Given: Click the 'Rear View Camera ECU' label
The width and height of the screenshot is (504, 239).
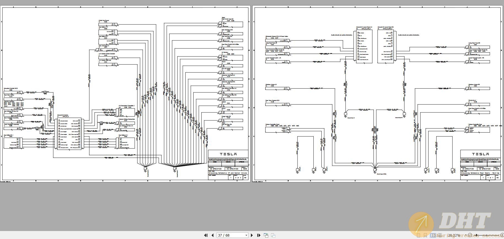Looking at the screenshot, I should tap(272, 101).
